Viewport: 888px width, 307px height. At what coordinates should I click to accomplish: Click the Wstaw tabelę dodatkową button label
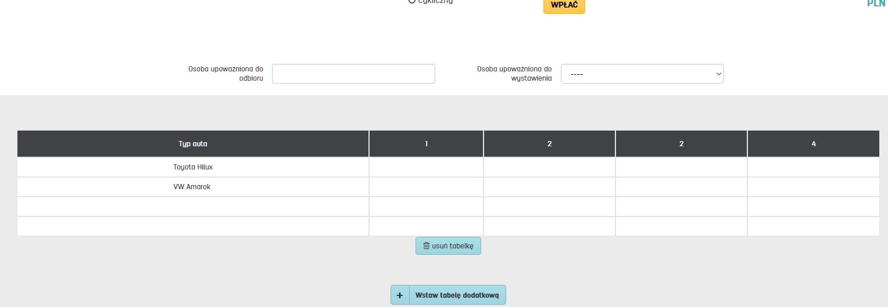[x=457, y=295]
